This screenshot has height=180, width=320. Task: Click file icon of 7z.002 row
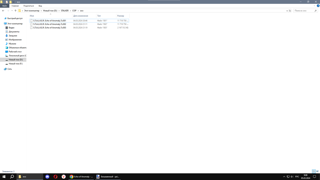pyautogui.click(x=31, y=24)
